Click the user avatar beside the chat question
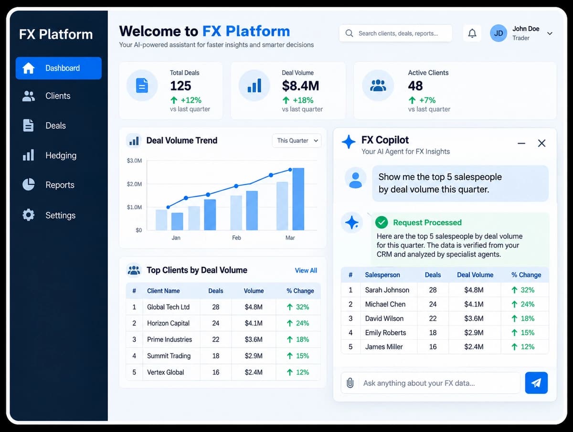Screen dimensions: 573x432 tap(355, 179)
